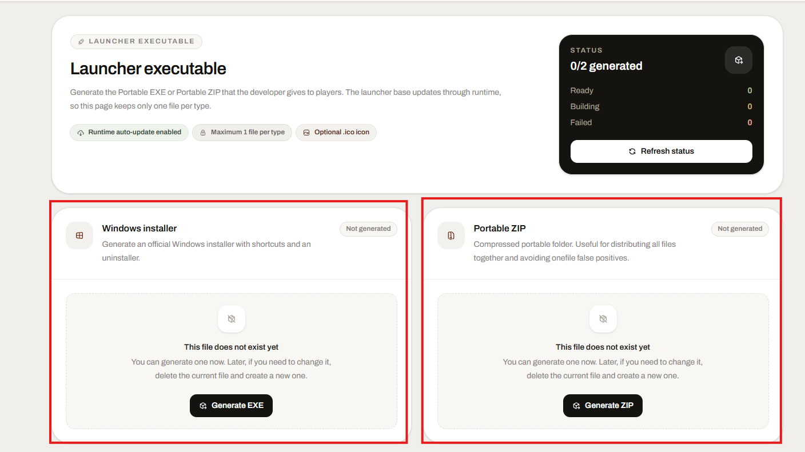Viewport: 805px width, 452px height.
Task: Click Not generated badge on Windows installer
Action: [x=368, y=229]
